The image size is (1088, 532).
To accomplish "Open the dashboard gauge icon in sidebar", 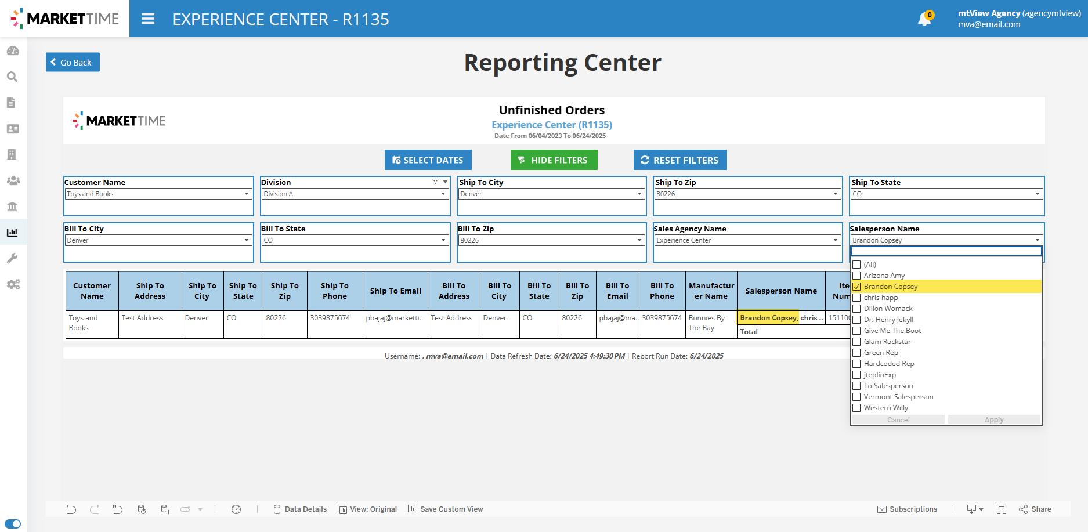I will 13,51.
